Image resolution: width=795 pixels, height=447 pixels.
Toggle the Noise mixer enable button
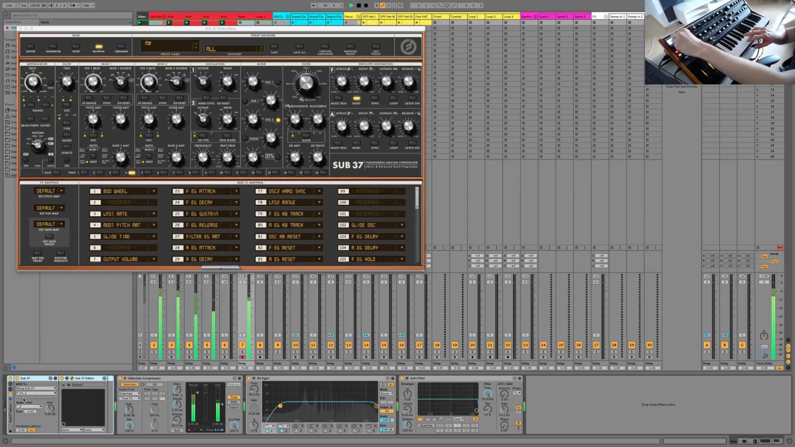click(x=246, y=138)
